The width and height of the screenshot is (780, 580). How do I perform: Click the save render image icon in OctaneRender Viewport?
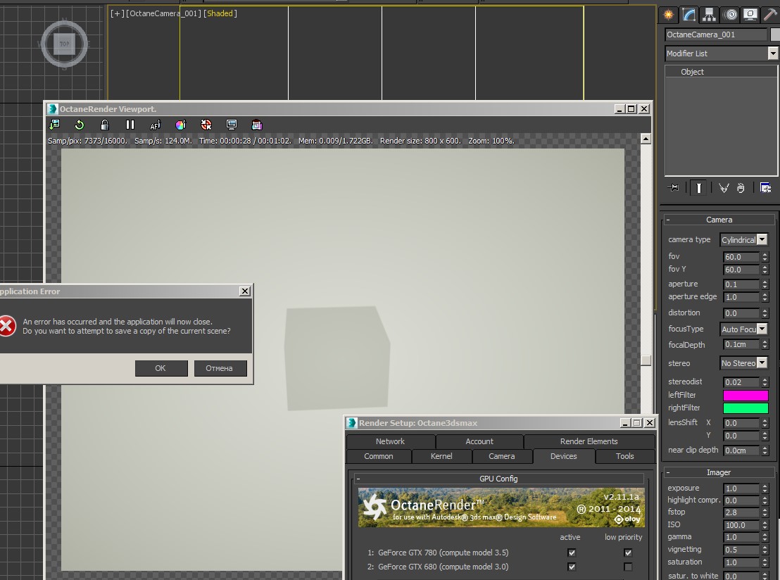tap(54, 125)
